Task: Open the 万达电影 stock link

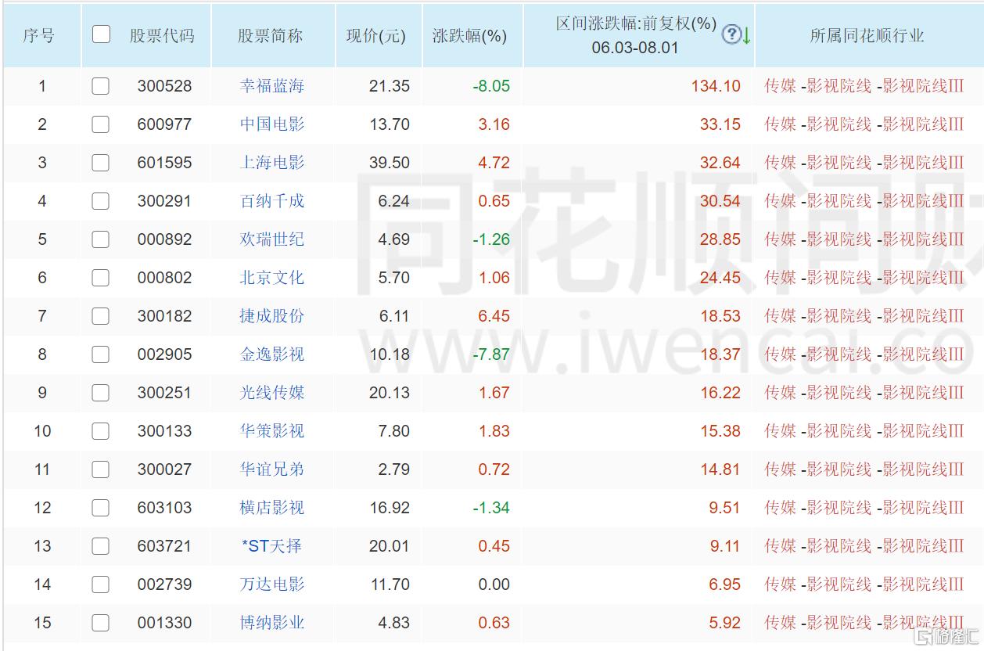Action: (x=271, y=584)
